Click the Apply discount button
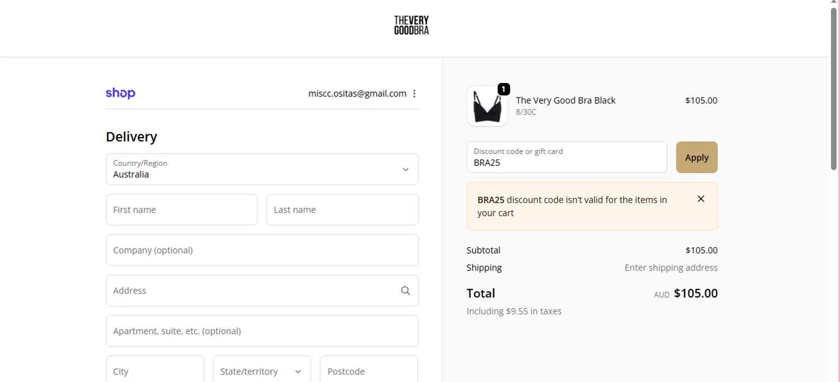Screen dimensions: 840x382 (697, 157)
